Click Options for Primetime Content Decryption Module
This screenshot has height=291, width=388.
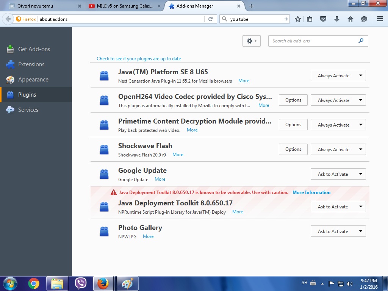click(x=293, y=125)
